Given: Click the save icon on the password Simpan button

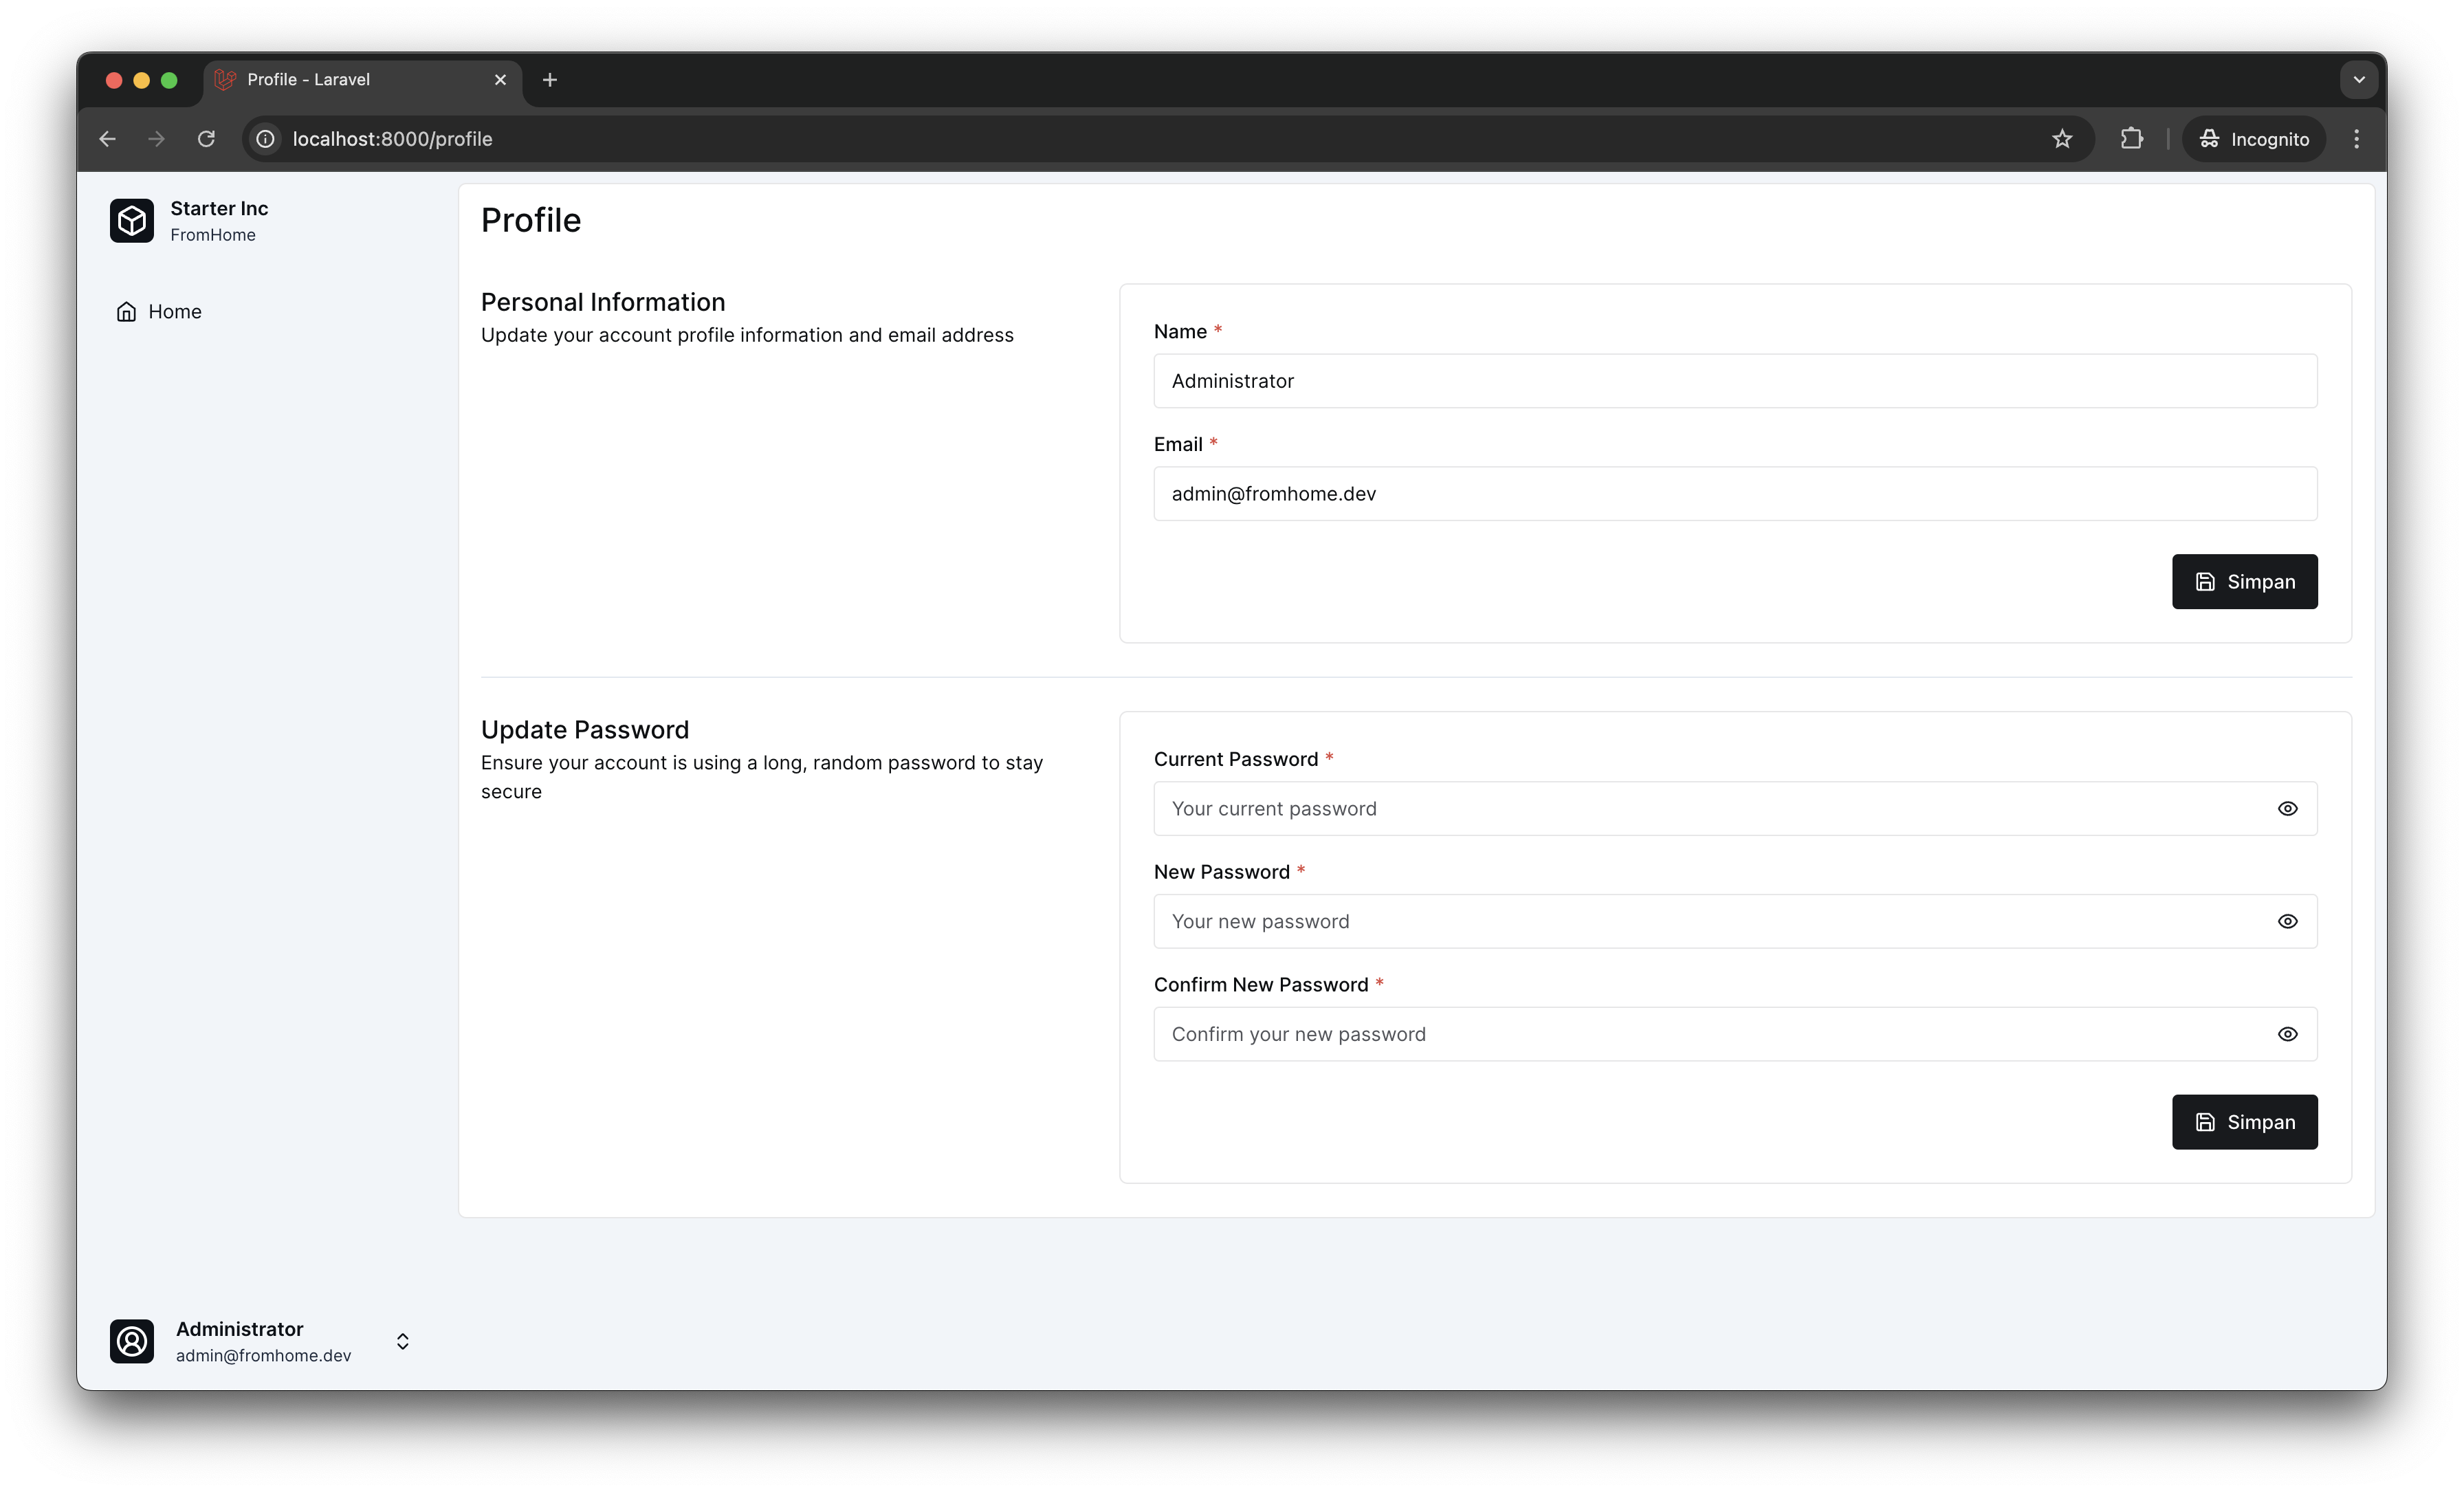Looking at the screenshot, I should pyautogui.click(x=2207, y=1122).
